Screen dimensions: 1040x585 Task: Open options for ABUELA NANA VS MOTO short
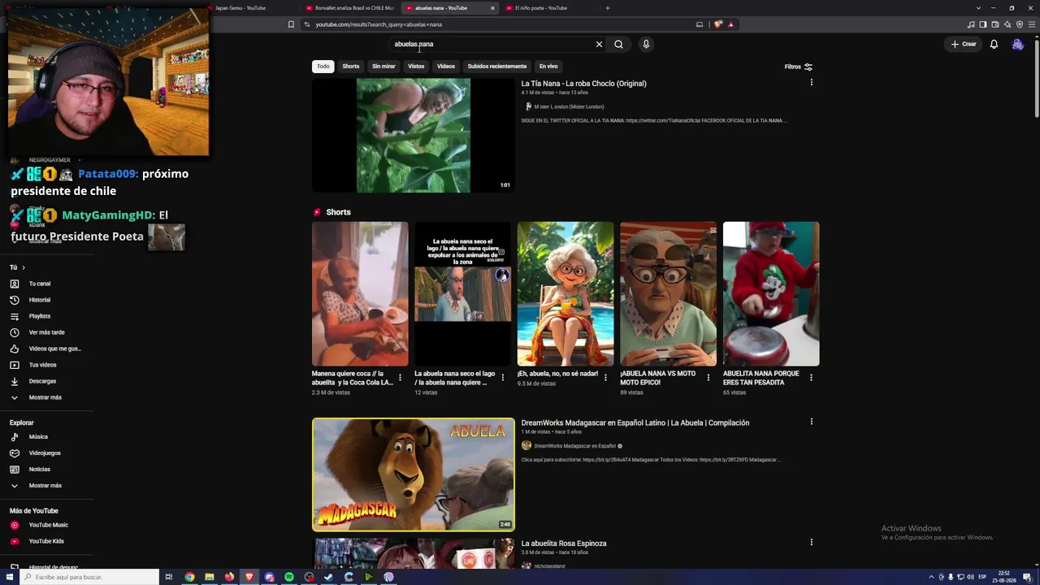coord(708,378)
